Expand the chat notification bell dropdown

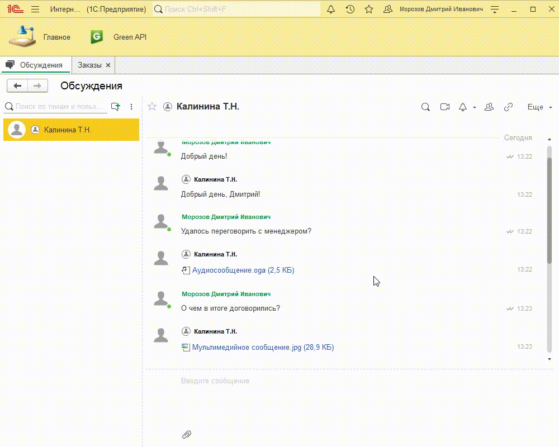474,107
